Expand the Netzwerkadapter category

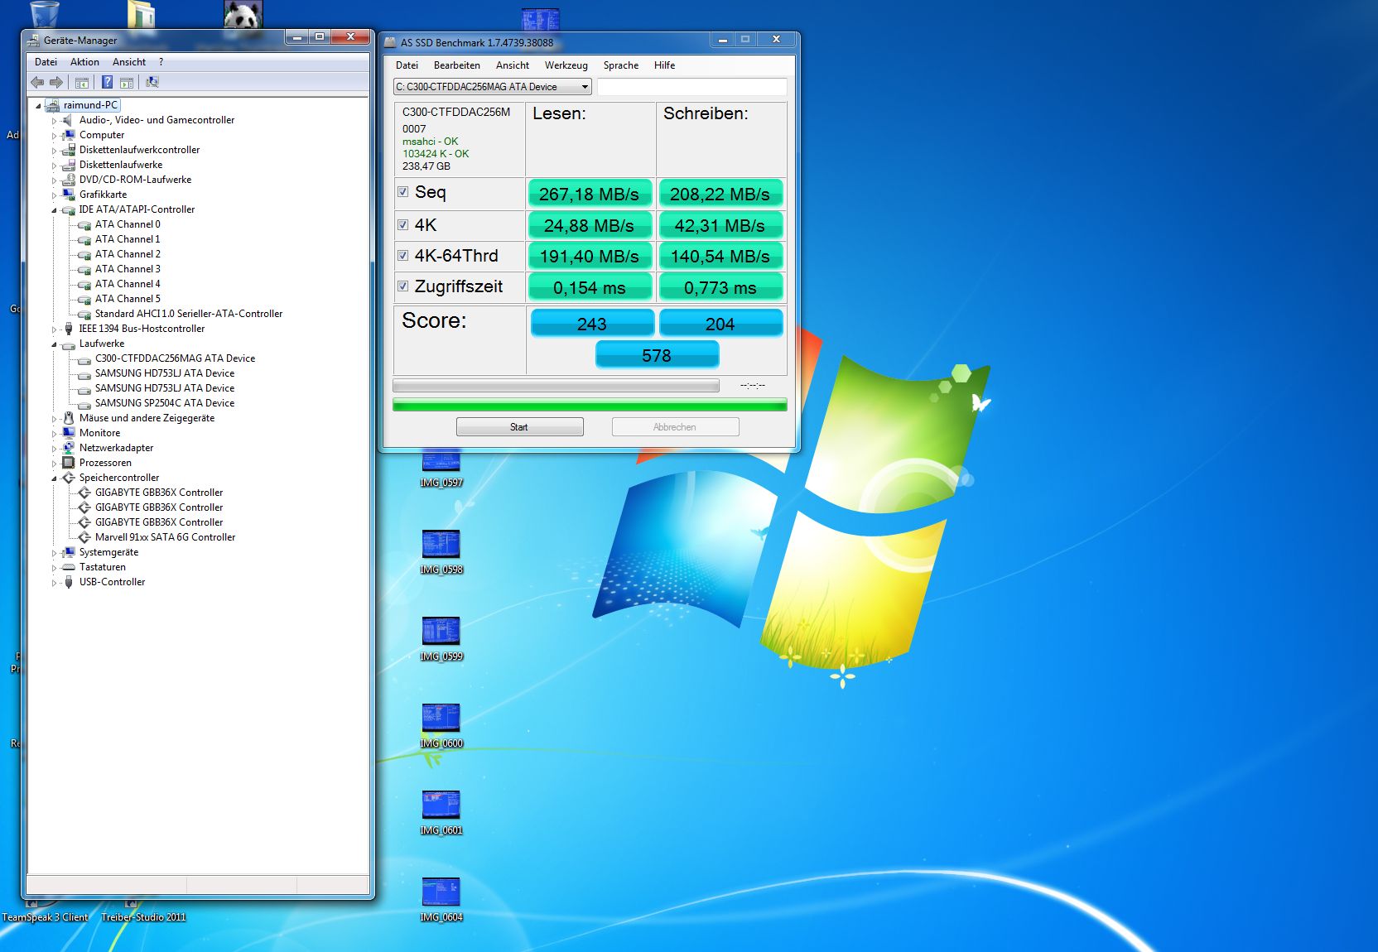click(55, 449)
